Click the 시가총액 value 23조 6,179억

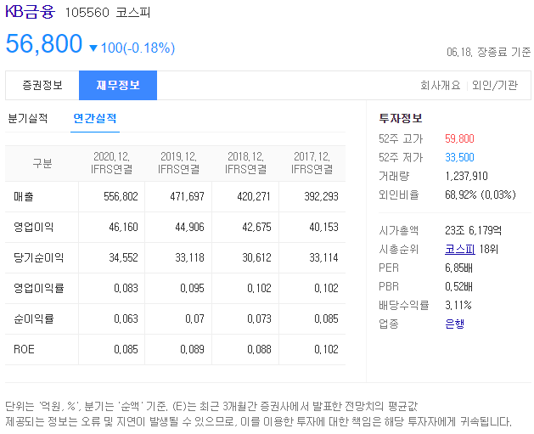coord(473,230)
